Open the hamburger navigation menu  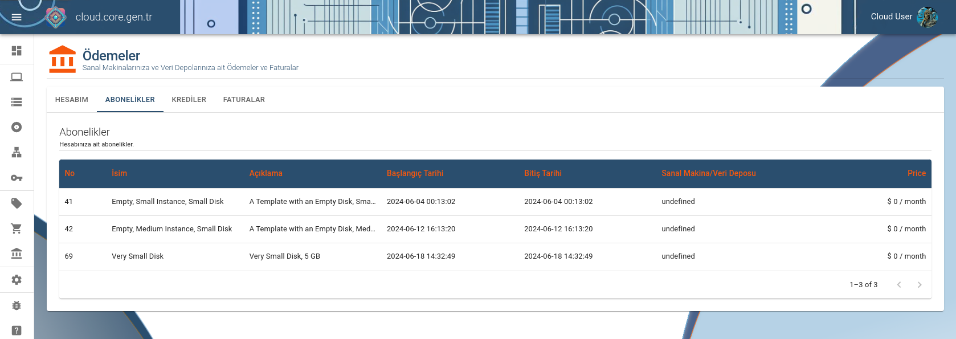click(17, 17)
